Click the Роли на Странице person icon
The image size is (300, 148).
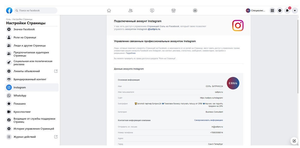[9, 38]
